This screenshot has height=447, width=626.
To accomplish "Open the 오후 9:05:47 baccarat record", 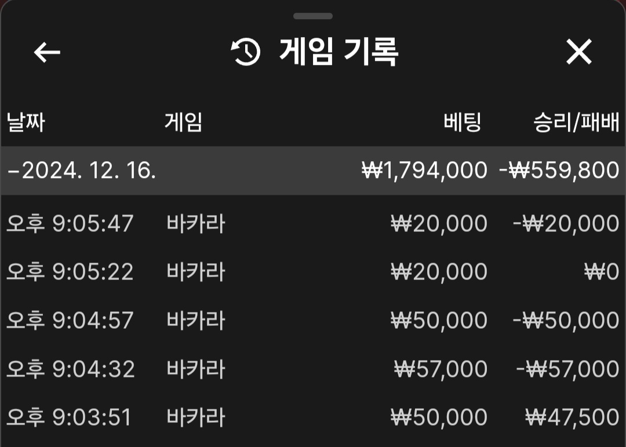I will pos(313,223).
